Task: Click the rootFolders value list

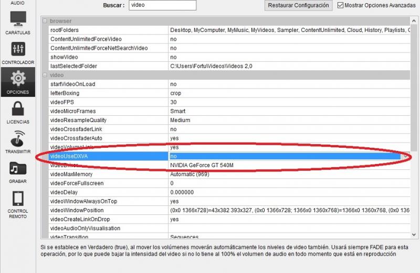Action: click(290, 30)
